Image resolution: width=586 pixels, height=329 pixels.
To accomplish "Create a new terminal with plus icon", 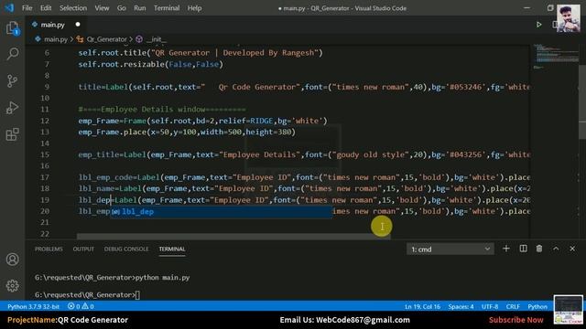I will pyautogui.click(x=506, y=249).
